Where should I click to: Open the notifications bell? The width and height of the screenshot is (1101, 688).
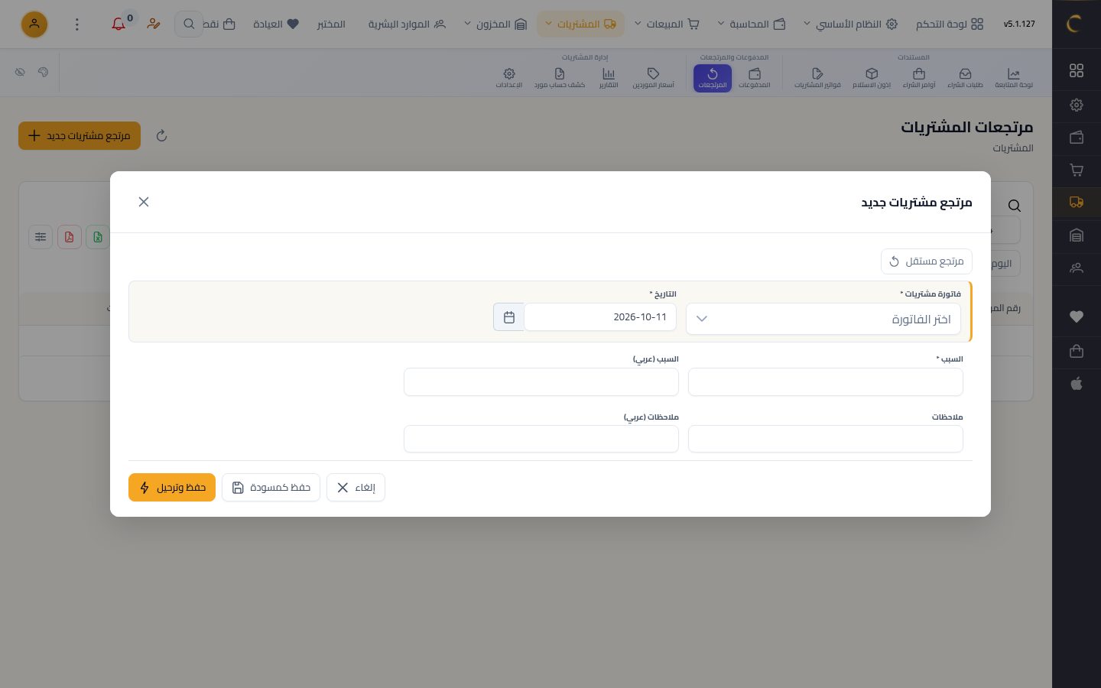(119, 24)
